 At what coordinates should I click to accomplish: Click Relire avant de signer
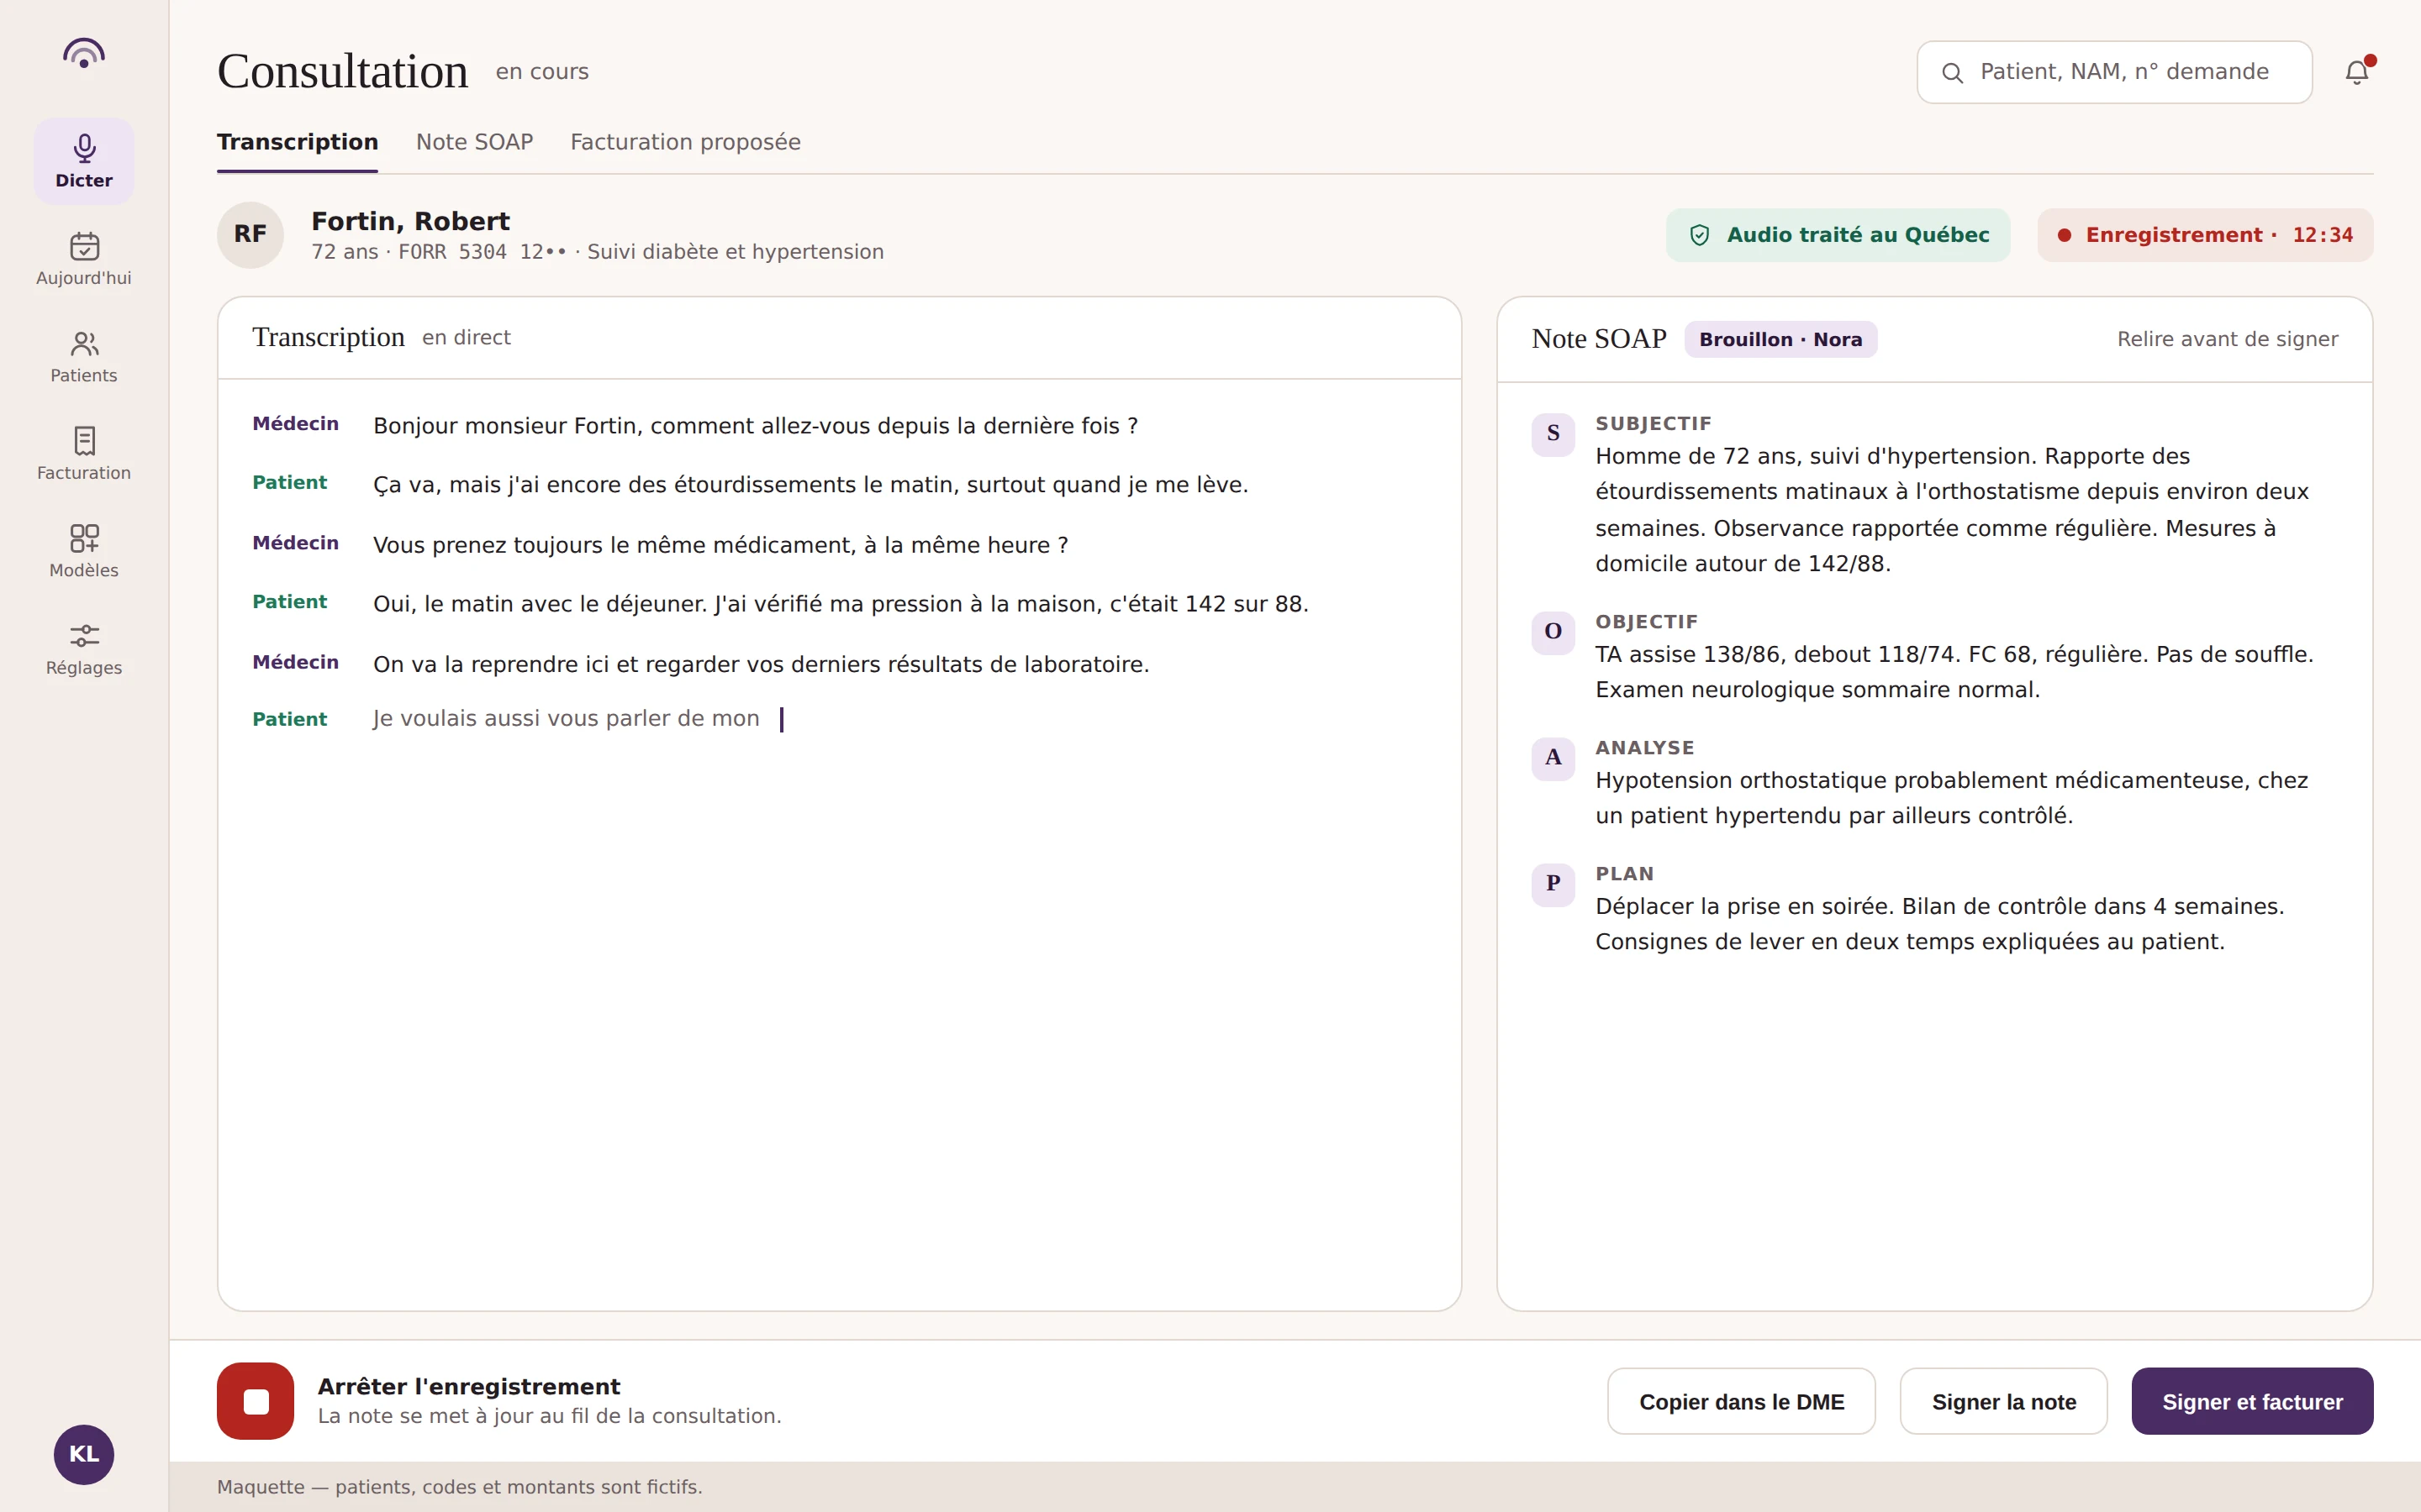click(2227, 339)
